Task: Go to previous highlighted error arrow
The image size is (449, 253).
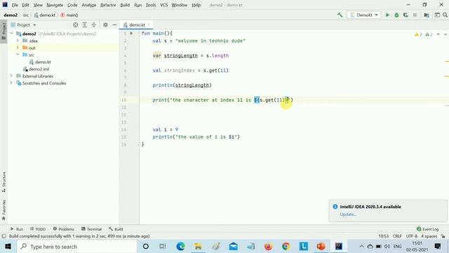Action: pyautogui.click(x=438, y=34)
